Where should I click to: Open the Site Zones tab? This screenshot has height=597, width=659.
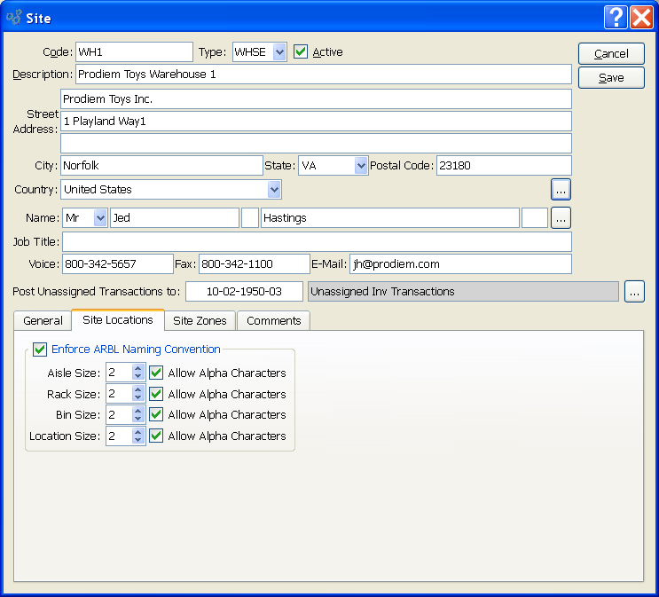point(200,320)
